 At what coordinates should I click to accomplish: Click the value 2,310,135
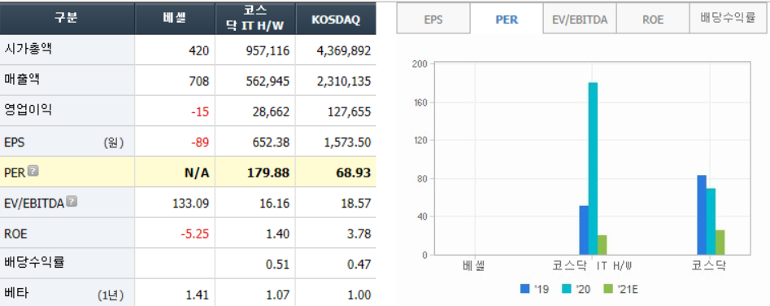[x=343, y=81]
